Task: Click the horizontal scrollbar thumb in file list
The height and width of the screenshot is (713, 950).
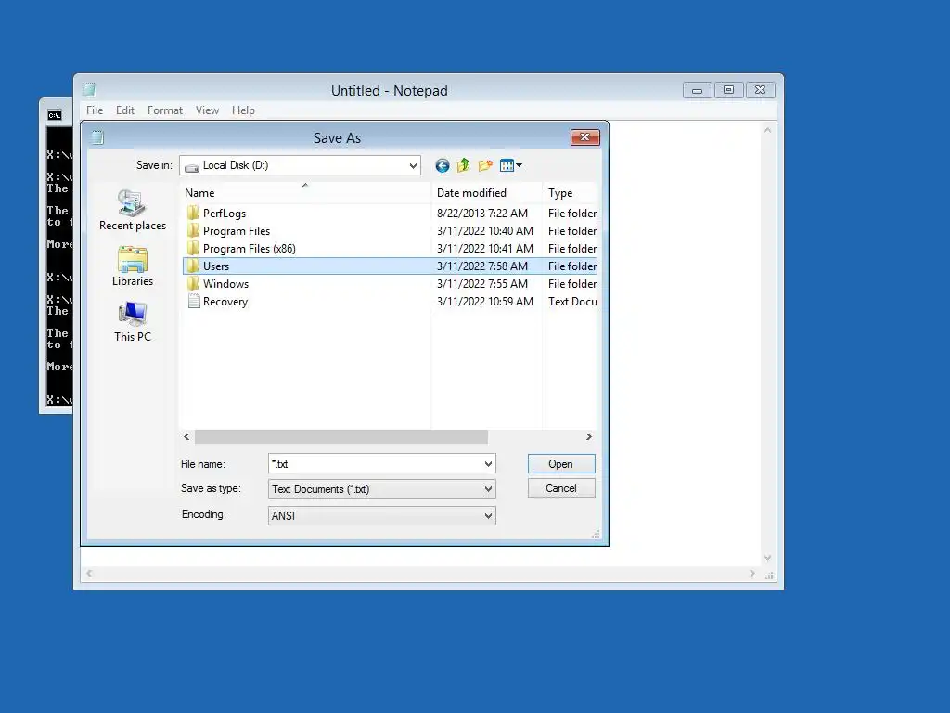Action: pyautogui.click(x=341, y=436)
